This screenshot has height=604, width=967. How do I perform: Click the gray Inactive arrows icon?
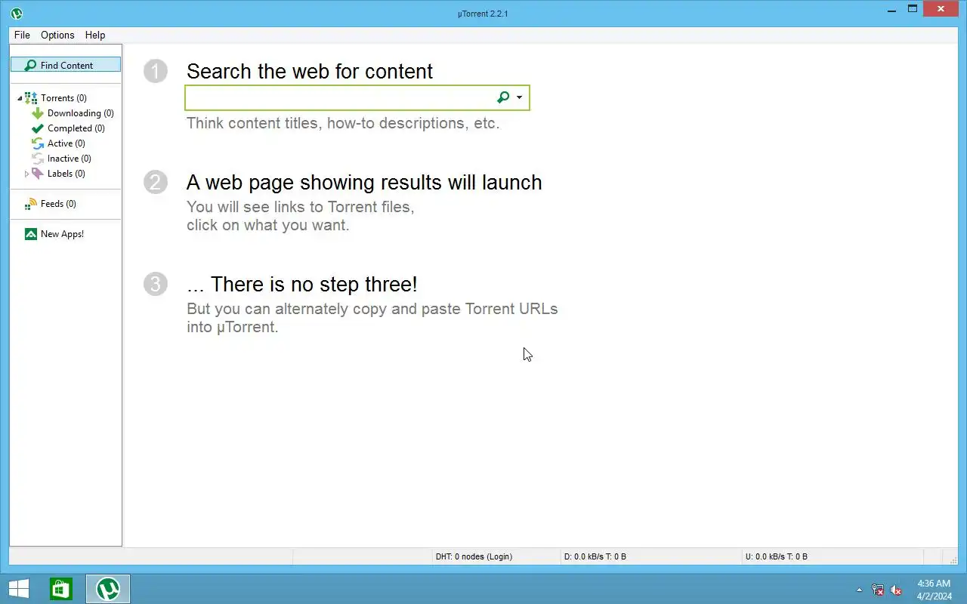[x=38, y=159]
